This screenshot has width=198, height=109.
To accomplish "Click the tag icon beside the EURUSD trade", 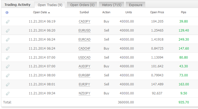I will 7,30.
